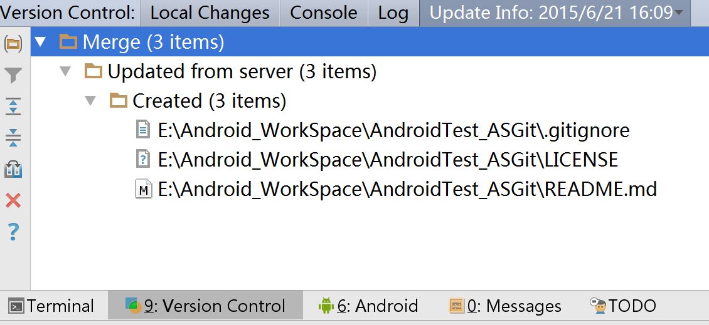Click the red X close icon
Viewport: 709px width, 325px height.
[13, 200]
